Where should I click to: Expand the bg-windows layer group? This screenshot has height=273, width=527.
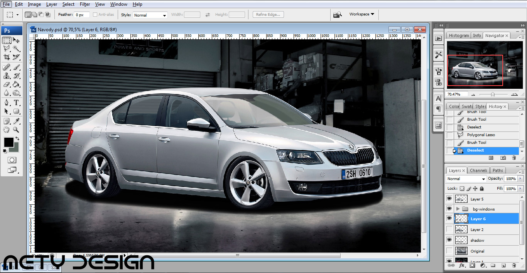tap(458, 209)
